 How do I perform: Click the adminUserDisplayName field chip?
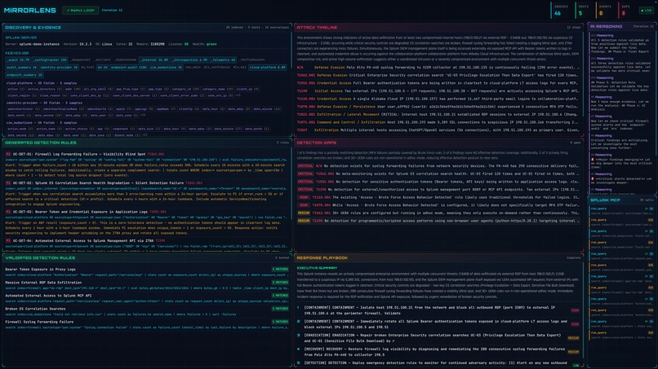pos(64,109)
